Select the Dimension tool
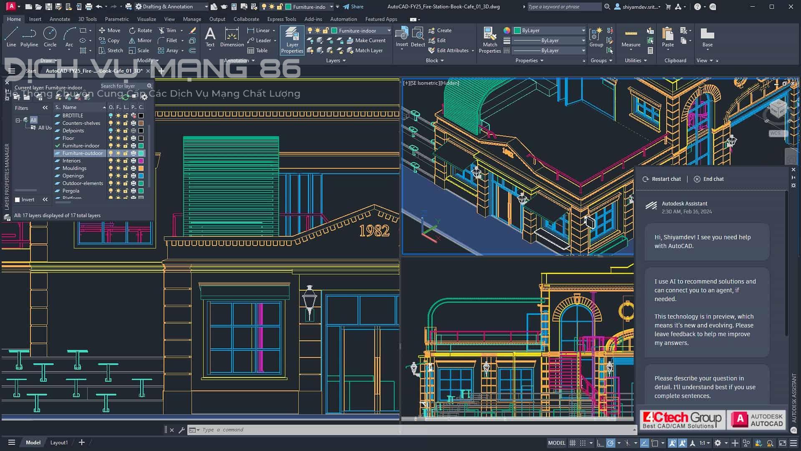 point(232,37)
